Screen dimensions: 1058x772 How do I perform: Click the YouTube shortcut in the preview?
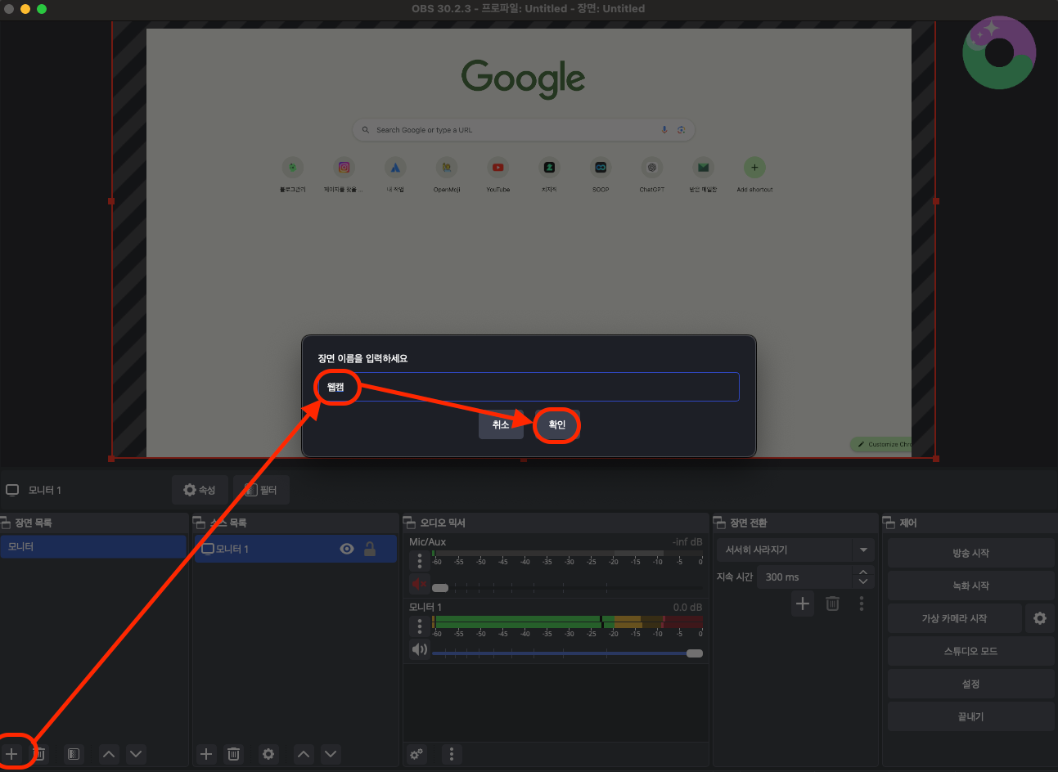tap(497, 175)
